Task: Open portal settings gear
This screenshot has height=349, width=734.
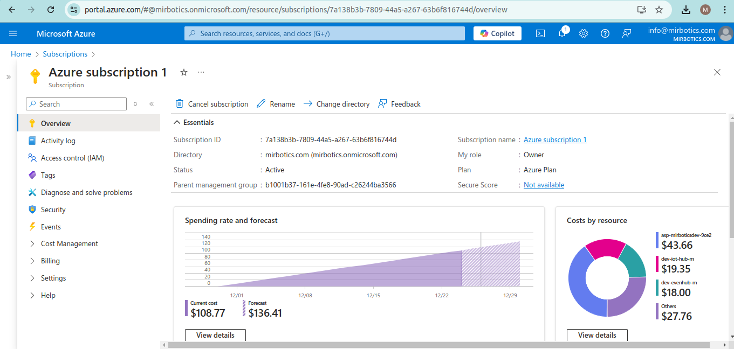Action: 584,33
